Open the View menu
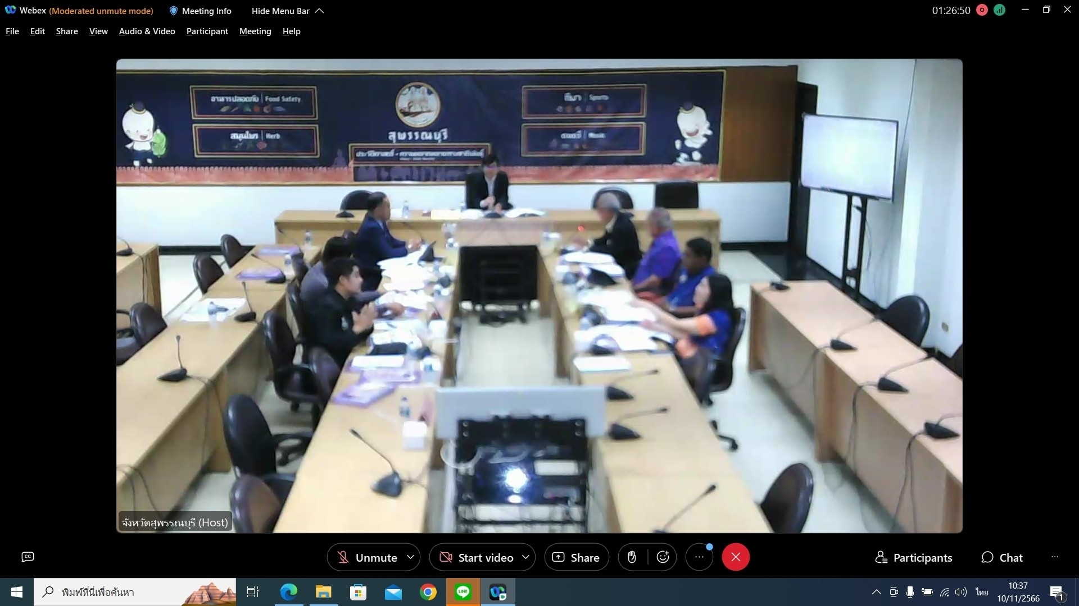Screen dimensions: 1079x606 tap(98, 31)
